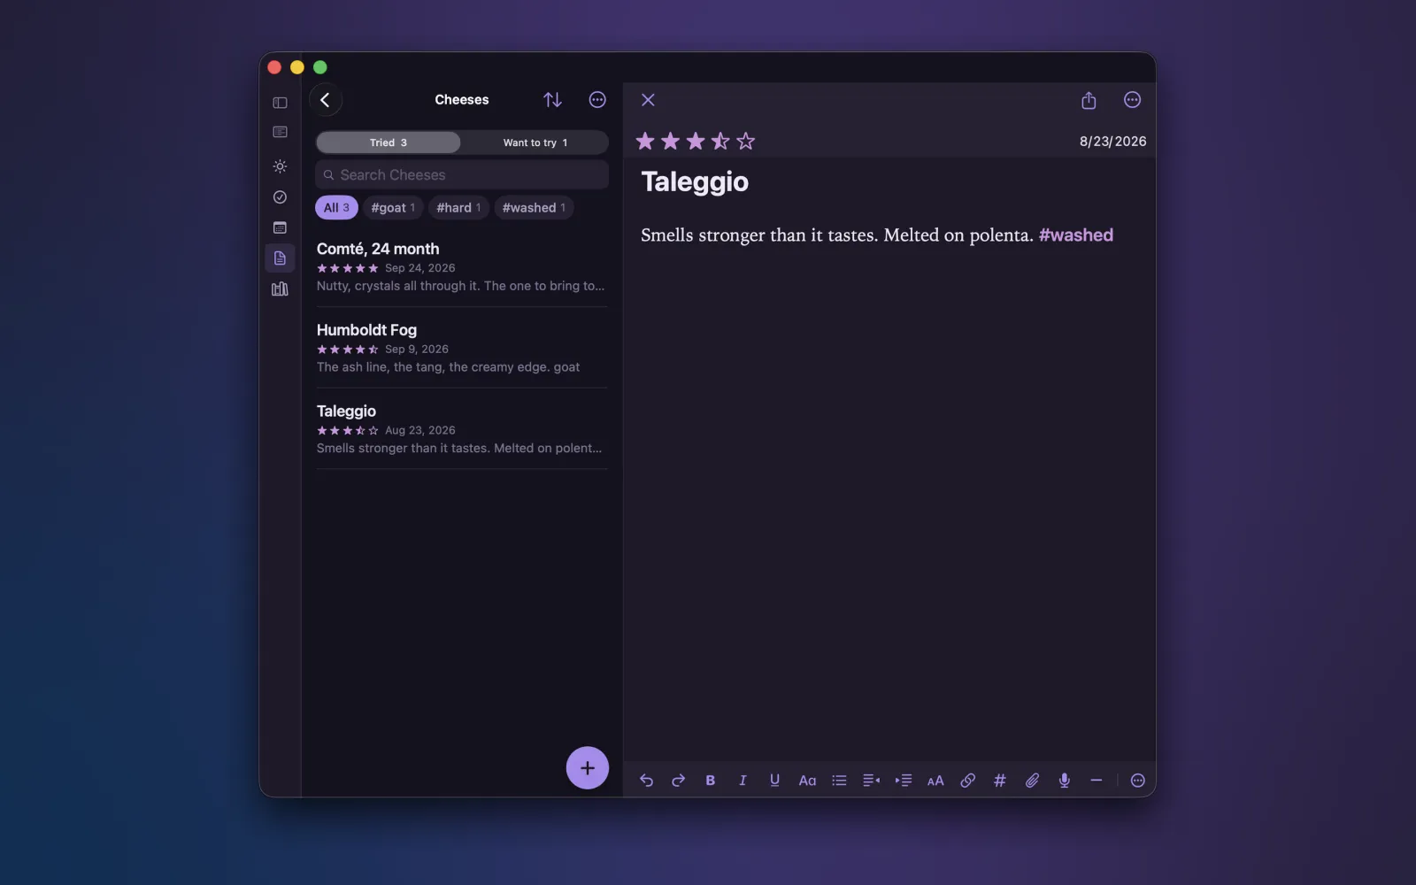1416x885 pixels.
Task: Add a new cheese with the plus button
Action: tap(588, 768)
